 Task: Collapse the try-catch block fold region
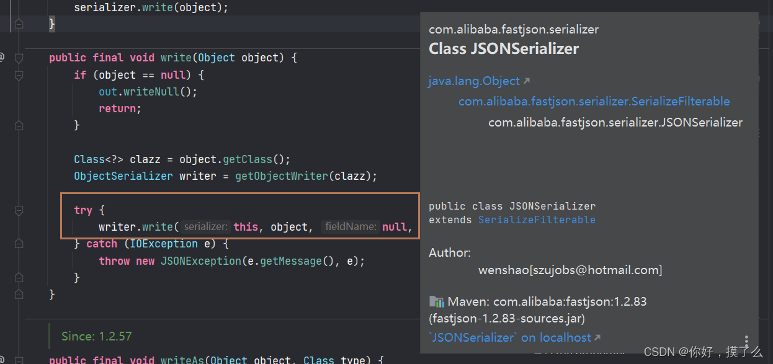19,210
